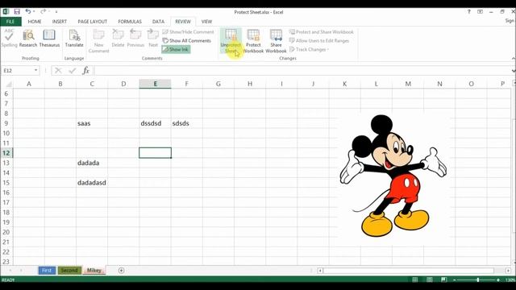Select cell containing 'dadadasd'
Screen dimensions: 516x290
coord(92,183)
